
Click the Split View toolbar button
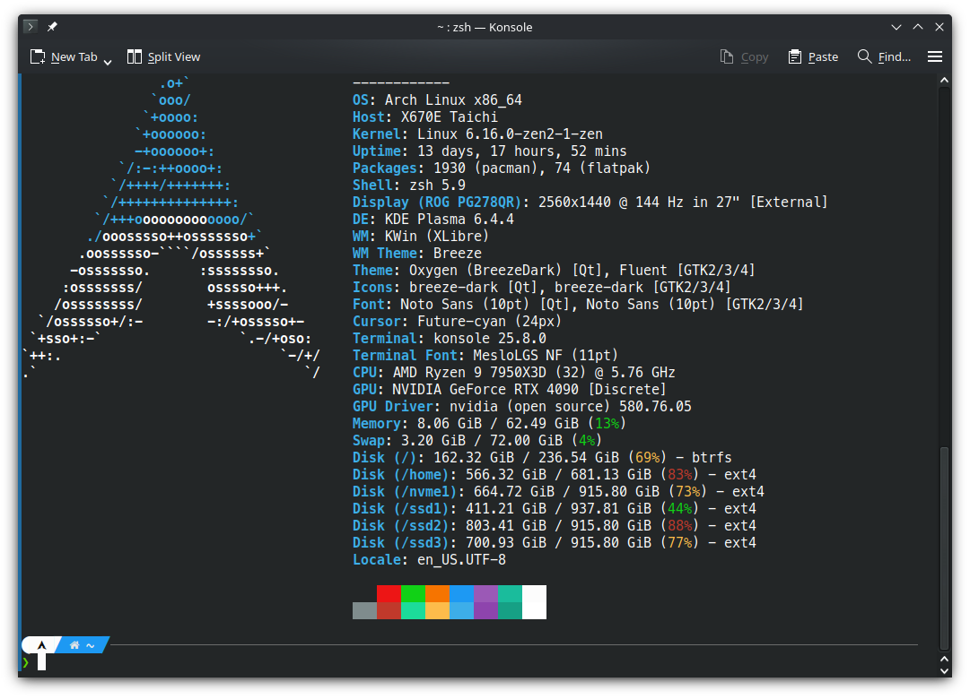163,56
